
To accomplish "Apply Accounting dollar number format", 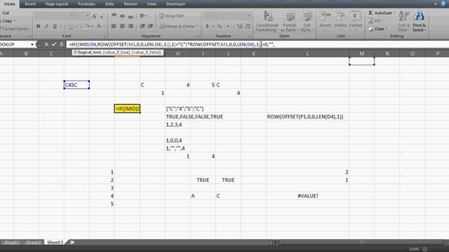I will click(x=208, y=27).
